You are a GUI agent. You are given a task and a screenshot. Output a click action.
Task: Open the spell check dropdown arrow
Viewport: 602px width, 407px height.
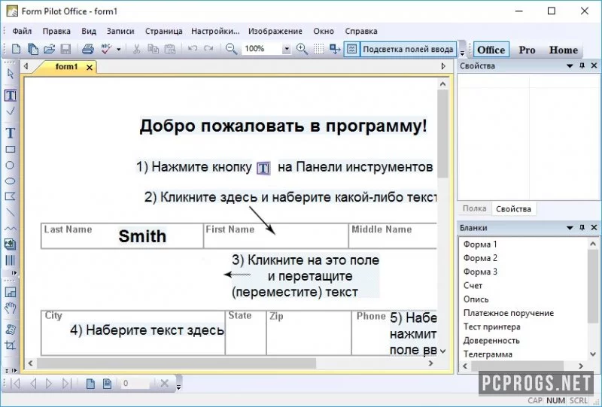119,49
